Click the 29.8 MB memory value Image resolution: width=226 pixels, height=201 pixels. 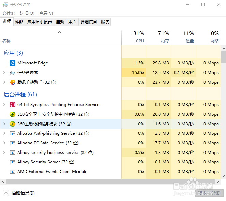[161, 63]
